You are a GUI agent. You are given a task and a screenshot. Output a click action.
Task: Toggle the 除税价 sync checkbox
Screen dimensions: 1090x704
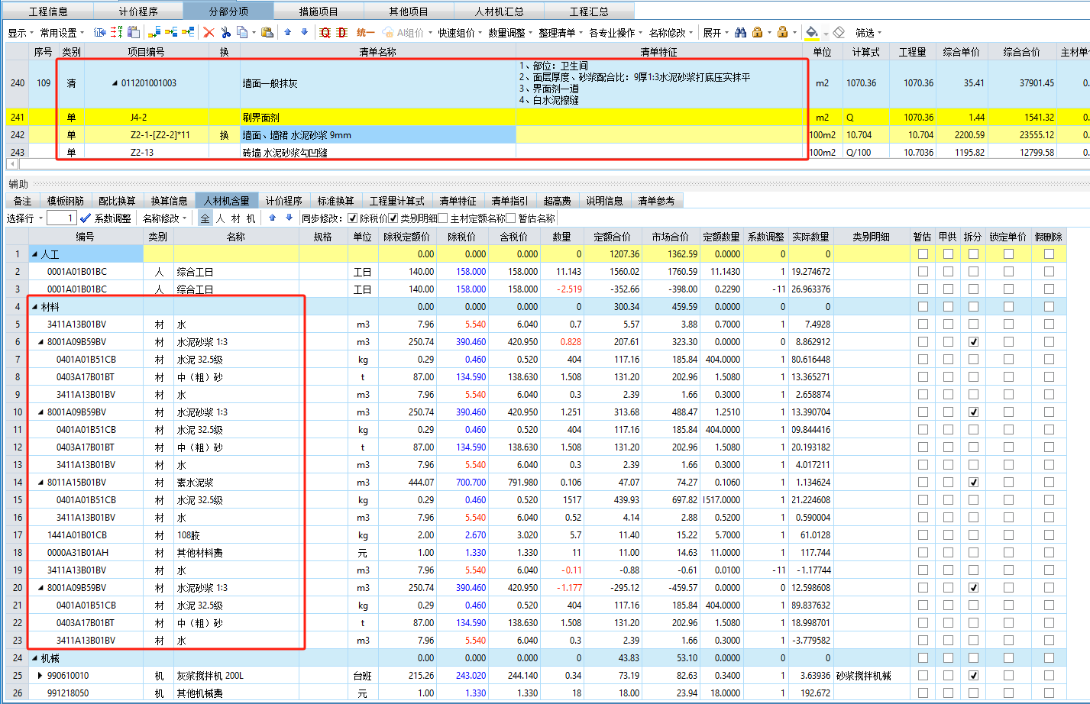[352, 218]
